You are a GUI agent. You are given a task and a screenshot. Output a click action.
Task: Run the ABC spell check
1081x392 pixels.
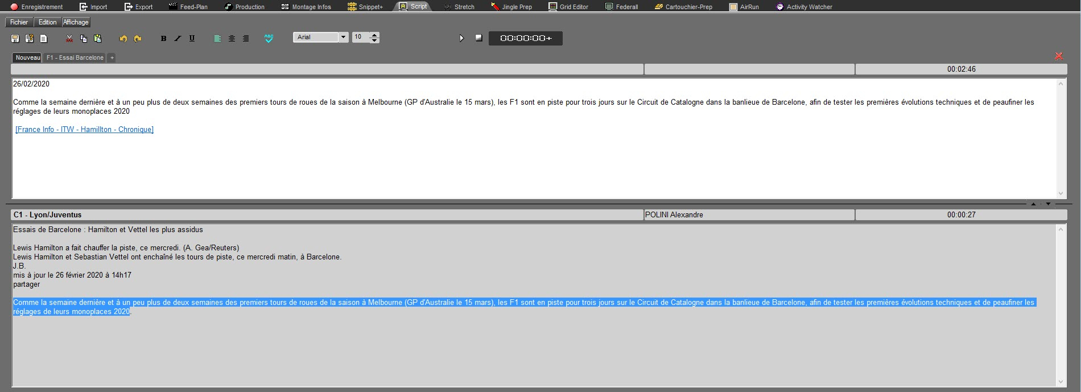tap(269, 38)
